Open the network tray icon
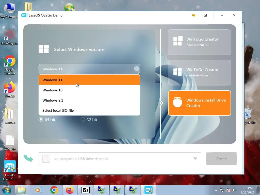The image size is (260, 195). click(222, 190)
